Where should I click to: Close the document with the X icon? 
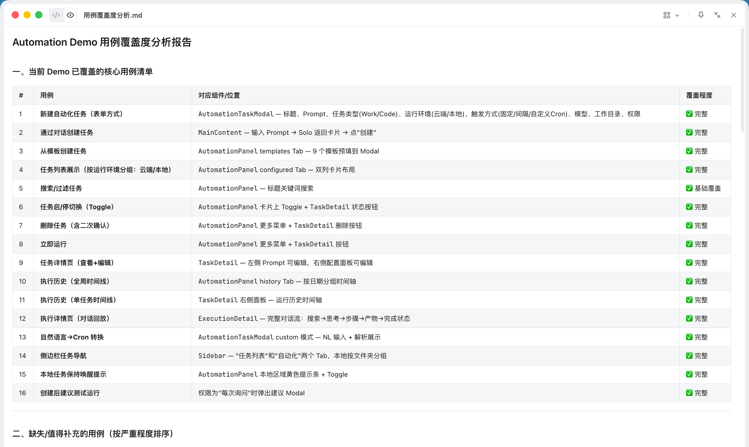click(734, 15)
